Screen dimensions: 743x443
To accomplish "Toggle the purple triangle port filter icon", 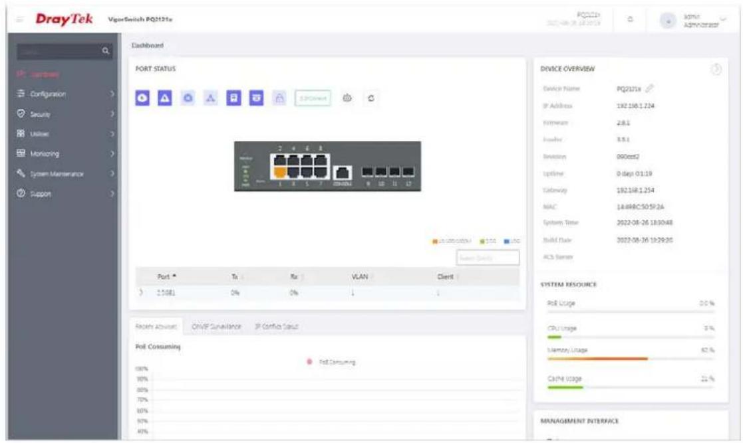I will click(x=165, y=98).
